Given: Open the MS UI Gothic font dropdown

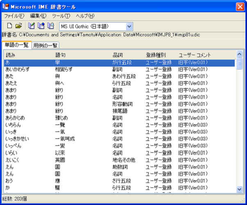Looking at the screenshot, I should pos(129,26).
